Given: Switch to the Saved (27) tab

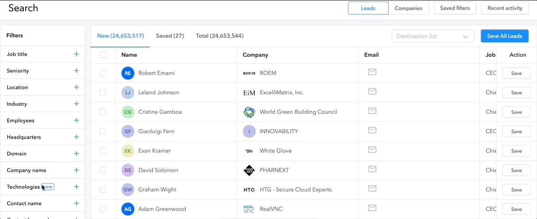Looking at the screenshot, I should pyautogui.click(x=170, y=36).
